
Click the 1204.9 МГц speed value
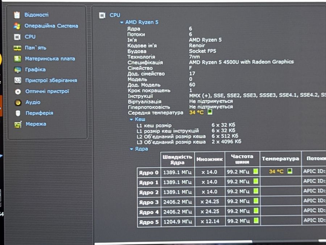(x=178, y=222)
